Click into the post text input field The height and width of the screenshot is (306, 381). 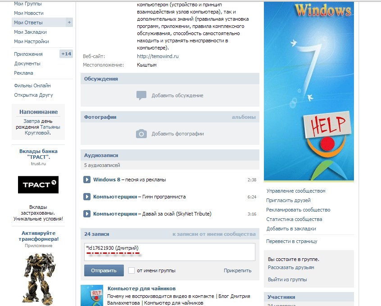pyautogui.click(x=169, y=252)
